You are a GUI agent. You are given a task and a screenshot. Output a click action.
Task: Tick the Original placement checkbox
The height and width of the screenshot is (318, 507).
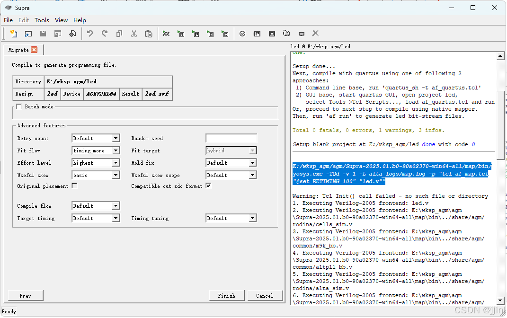[x=74, y=185]
